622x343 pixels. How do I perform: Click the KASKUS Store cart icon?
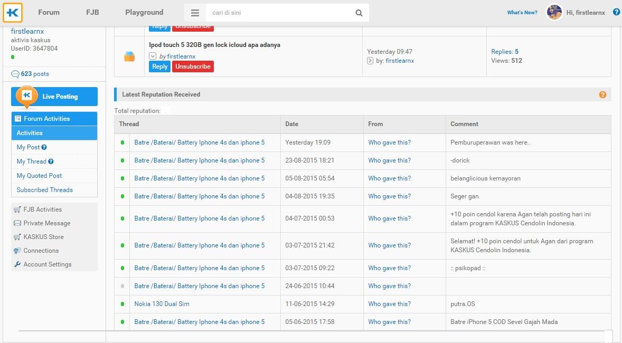(x=17, y=237)
